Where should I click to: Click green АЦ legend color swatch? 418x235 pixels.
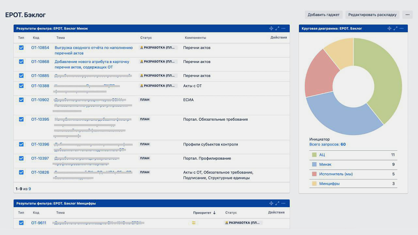[314, 155]
